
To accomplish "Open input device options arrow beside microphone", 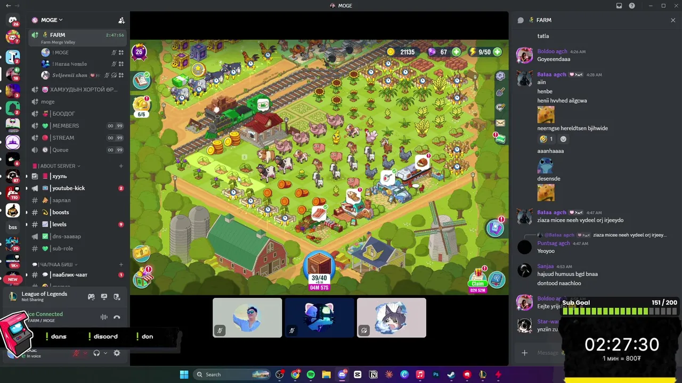I will [85, 353].
